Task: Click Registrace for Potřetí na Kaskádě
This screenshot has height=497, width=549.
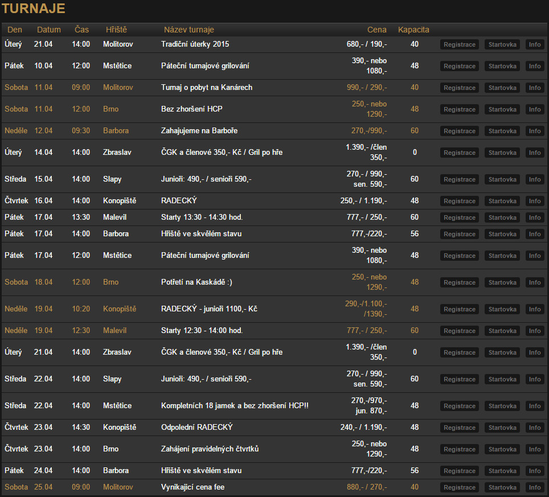Action: click(x=460, y=283)
